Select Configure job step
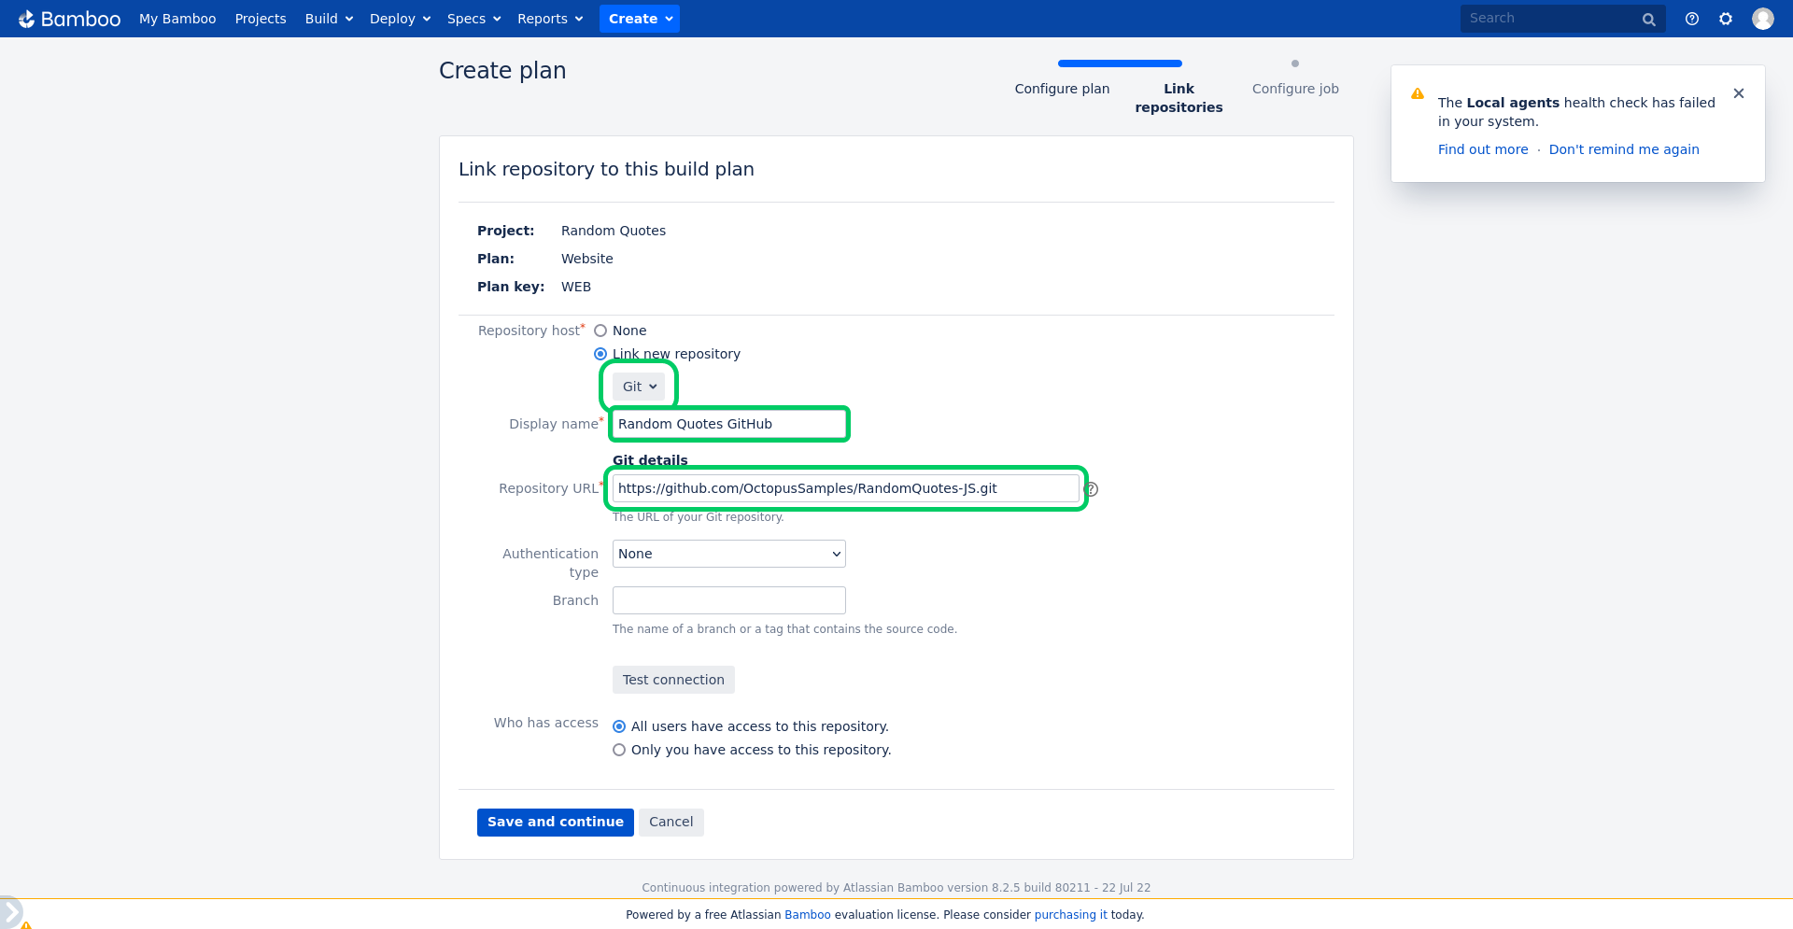This screenshot has height=929, width=1793. point(1295,89)
